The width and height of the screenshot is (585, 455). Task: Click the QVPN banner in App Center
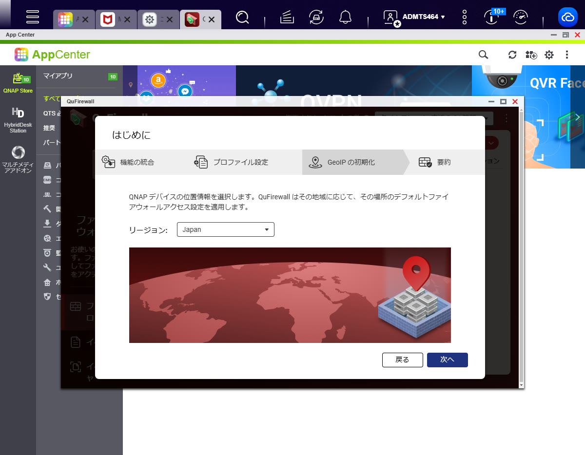pos(354,81)
